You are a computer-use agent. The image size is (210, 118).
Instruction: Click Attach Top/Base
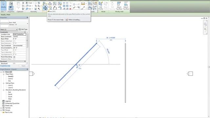coord(119,6)
